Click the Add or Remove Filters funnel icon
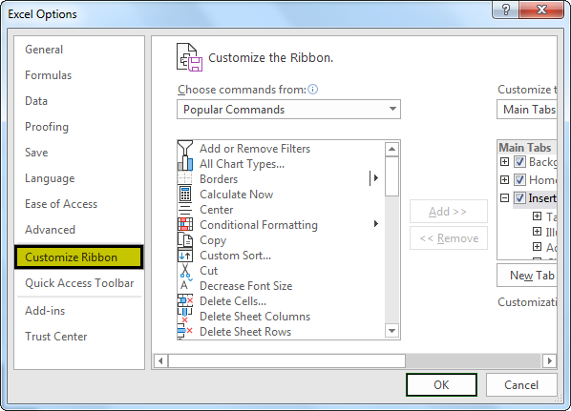Viewport: 571px width, 411px height. [x=185, y=148]
